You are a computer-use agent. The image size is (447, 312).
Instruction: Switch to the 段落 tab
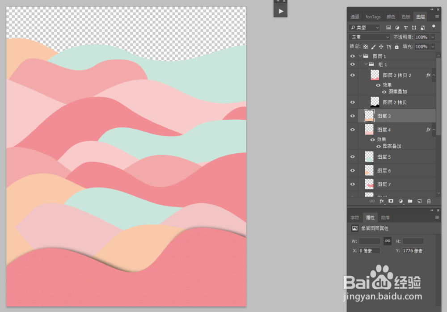[x=385, y=218]
